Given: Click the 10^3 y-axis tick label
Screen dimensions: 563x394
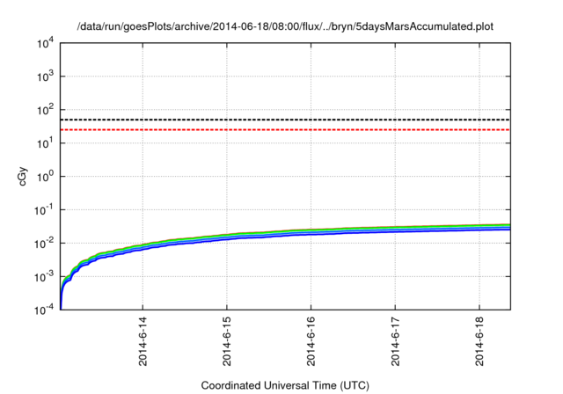Looking at the screenshot, I should click(45, 77).
